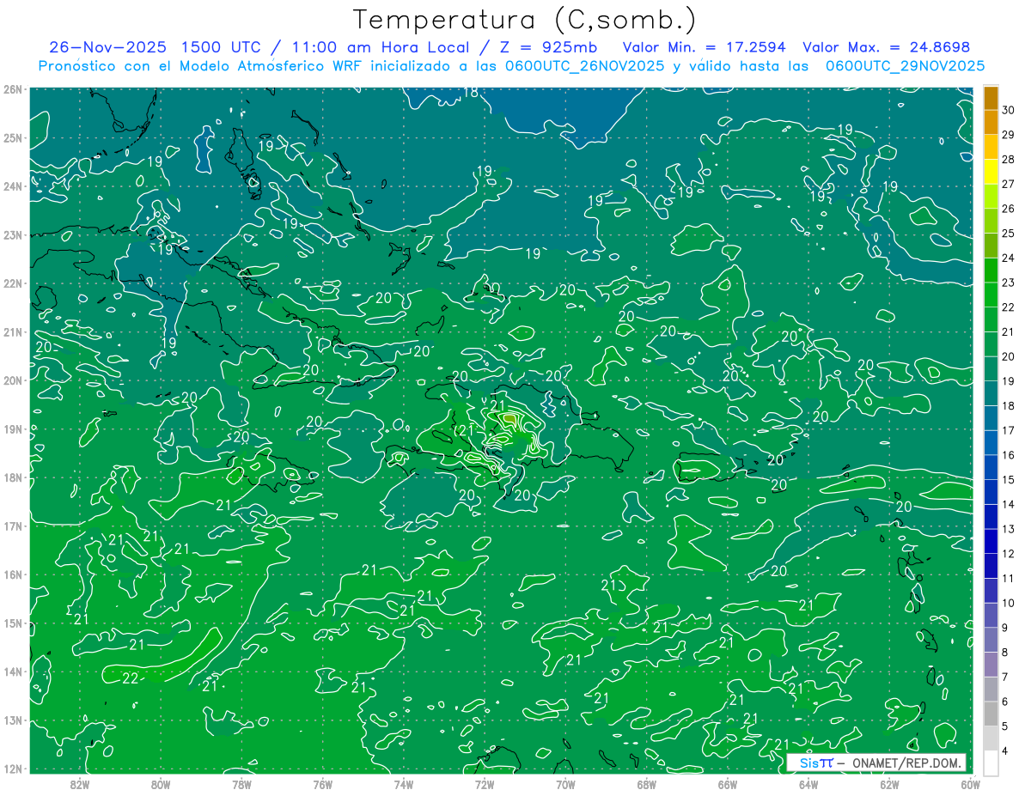Click the legend swatch between 19 and 20

click(x=991, y=368)
